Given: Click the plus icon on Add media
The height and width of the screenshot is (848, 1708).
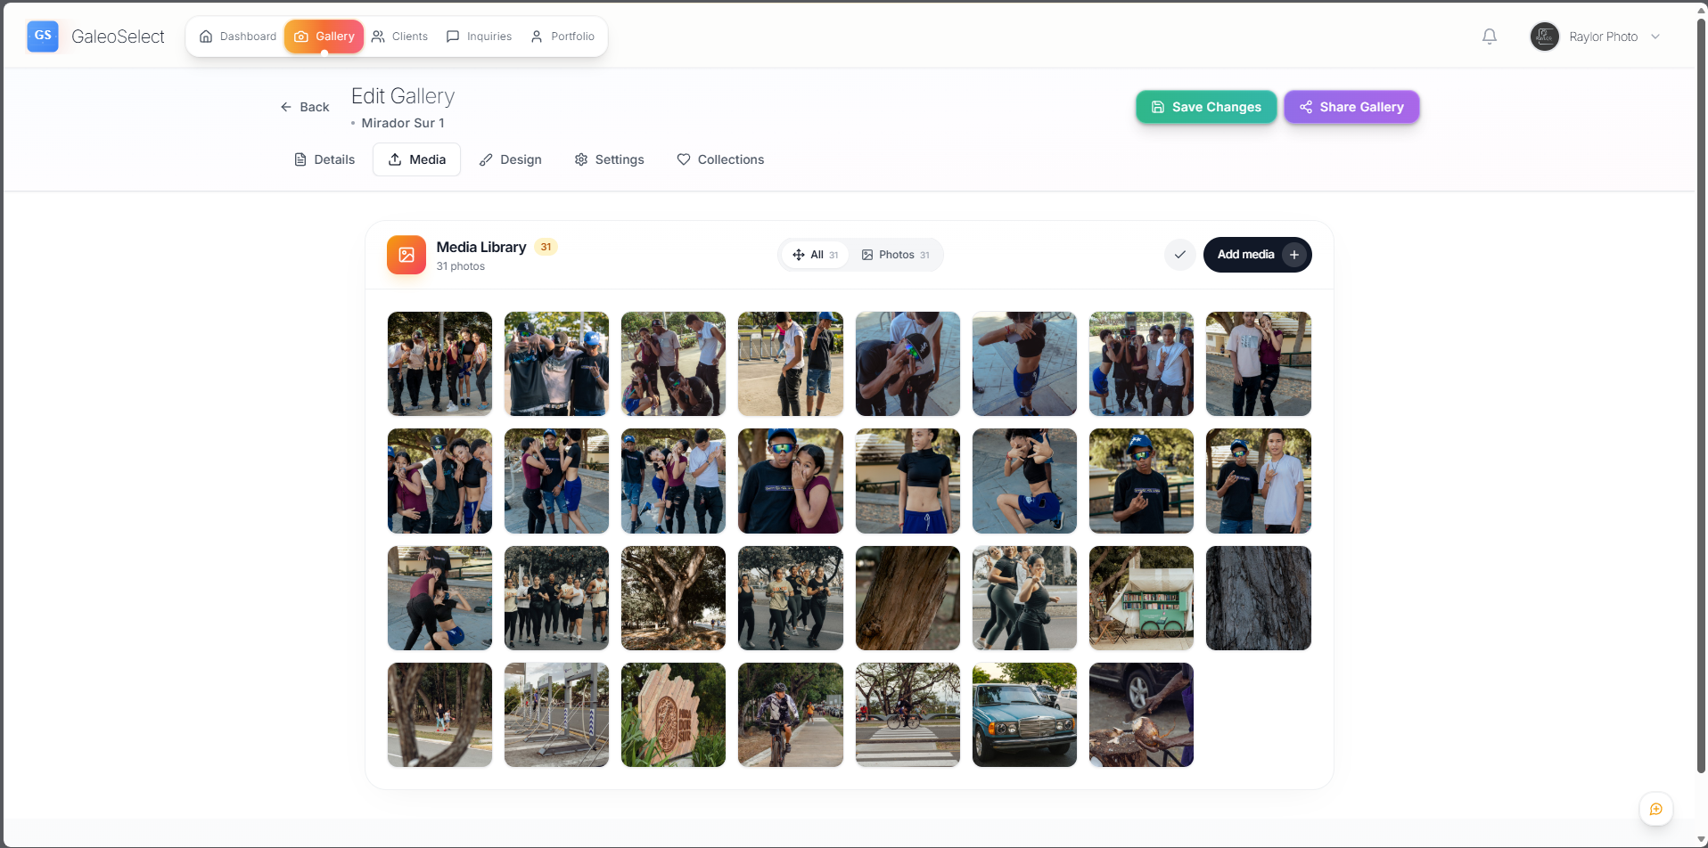Looking at the screenshot, I should point(1294,254).
